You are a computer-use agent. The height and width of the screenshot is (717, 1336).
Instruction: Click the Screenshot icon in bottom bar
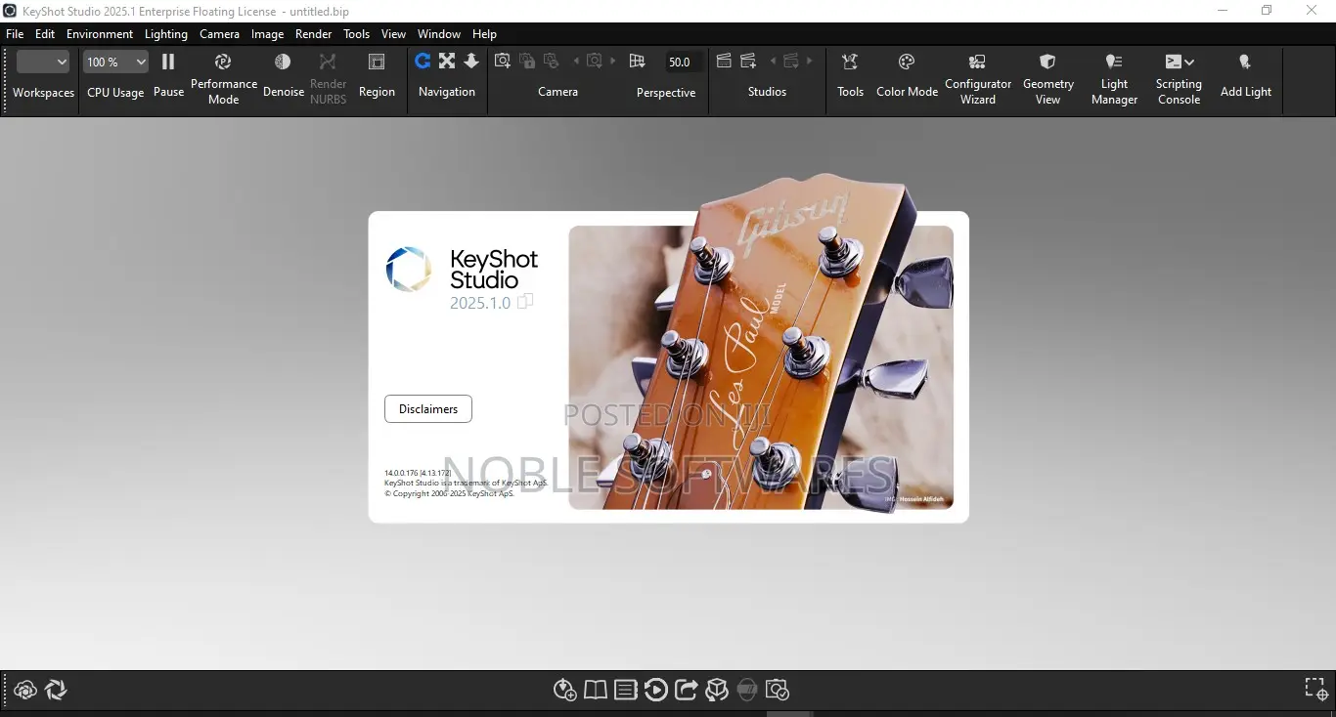(778, 691)
